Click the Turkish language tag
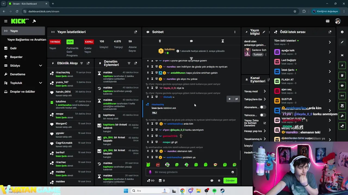The image size is (348, 195). (x=258, y=54)
